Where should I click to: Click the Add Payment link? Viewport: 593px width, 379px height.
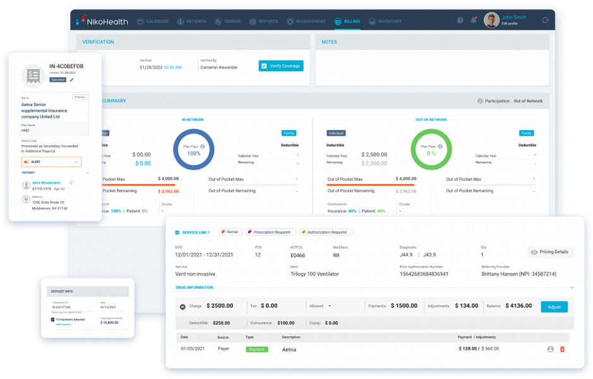tap(63, 325)
